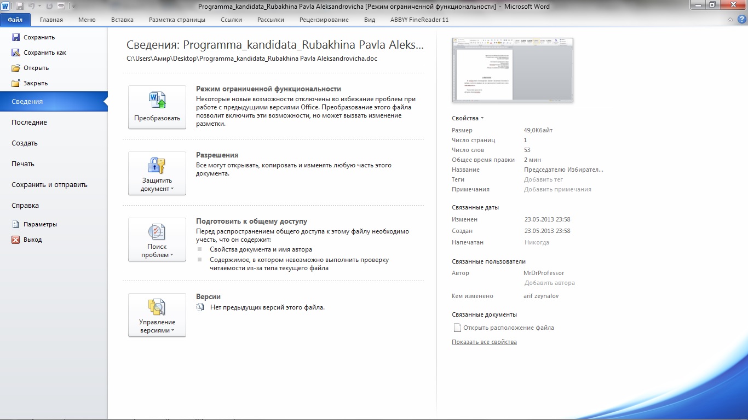Image resolution: width=748 pixels, height=420 pixels.
Task: Click the versions page icon beside Нет предыдущих версий
Action: coord(200,307)
